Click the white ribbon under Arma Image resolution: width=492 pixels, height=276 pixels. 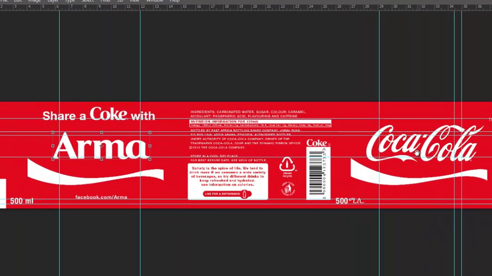(95, 173)
